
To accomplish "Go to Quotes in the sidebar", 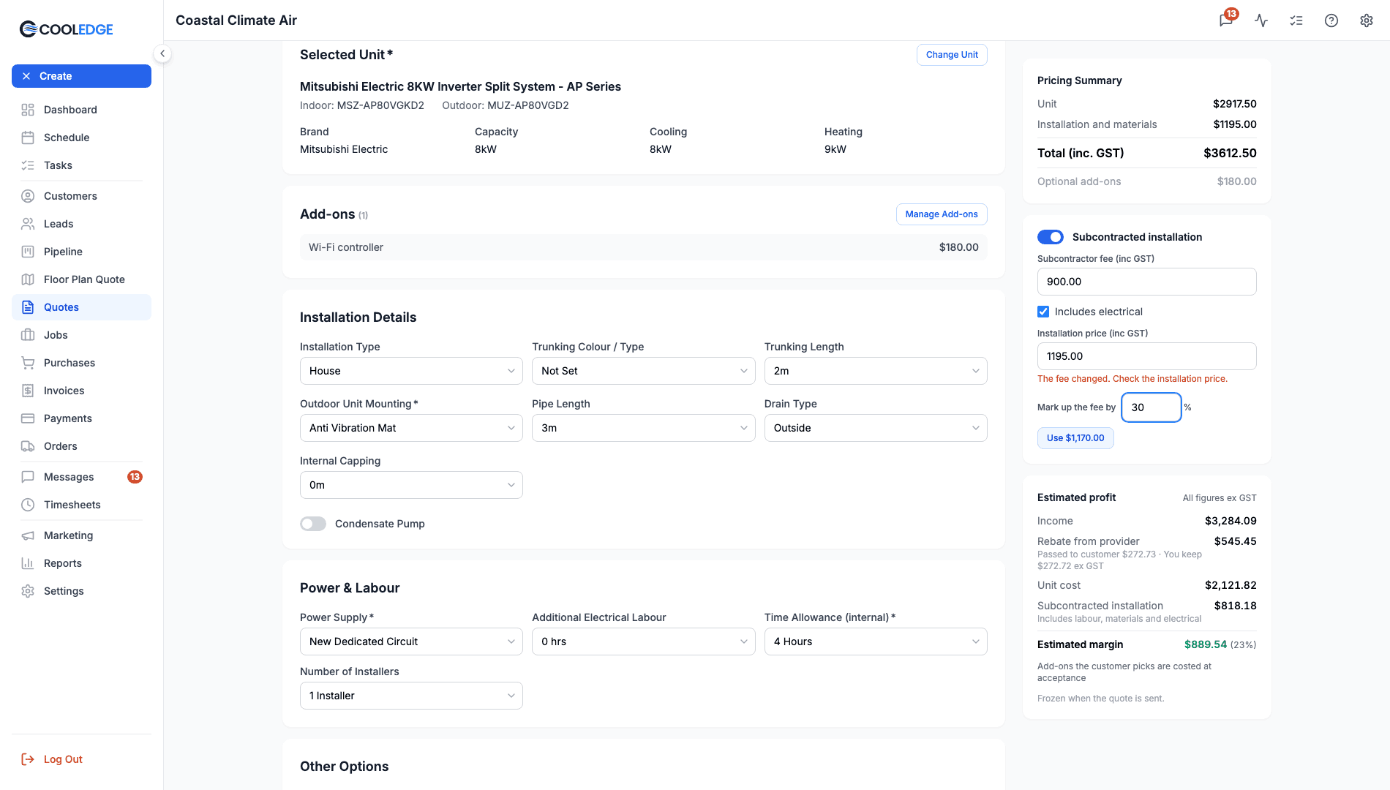I will coord(81,307).
